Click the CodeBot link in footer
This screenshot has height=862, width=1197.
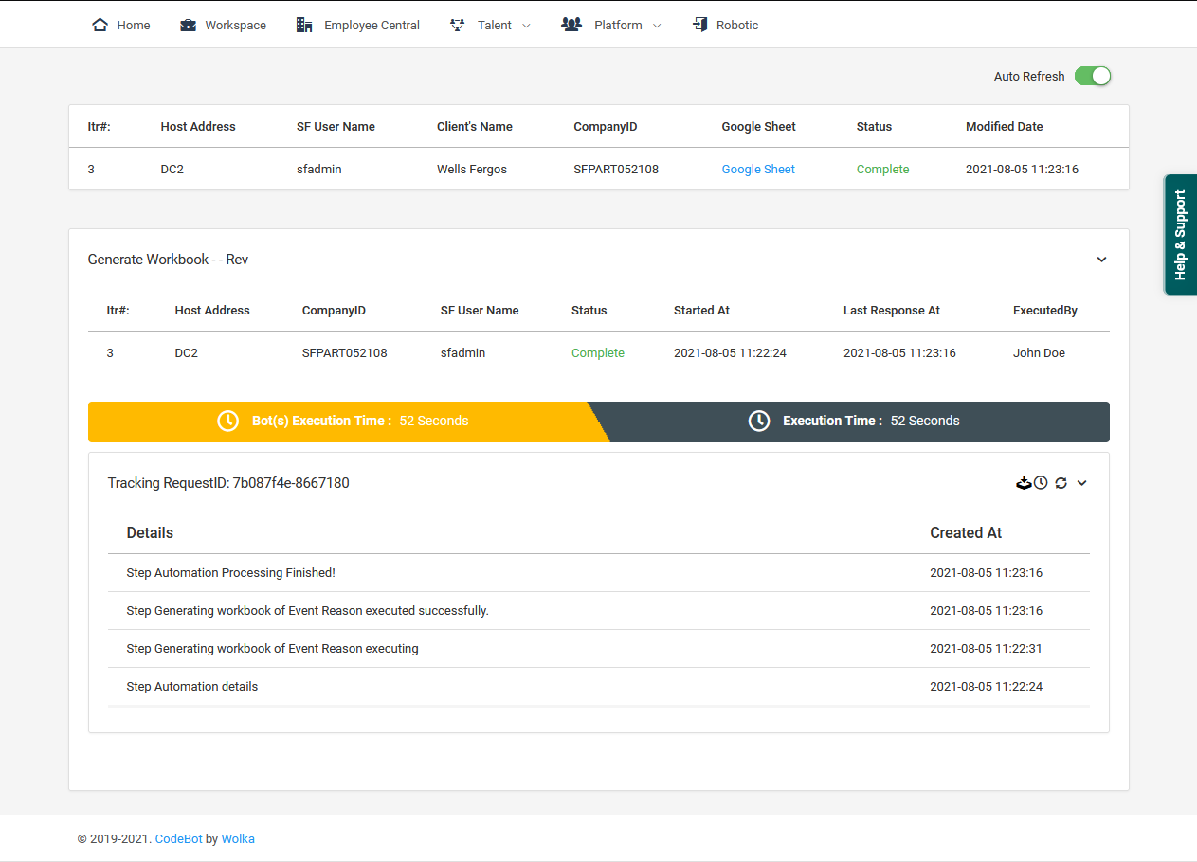coord(178,838)
